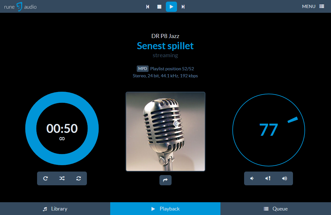
Task: Click the RuneAudio logo
Action: pyautogui.click(x=20, y=7)
